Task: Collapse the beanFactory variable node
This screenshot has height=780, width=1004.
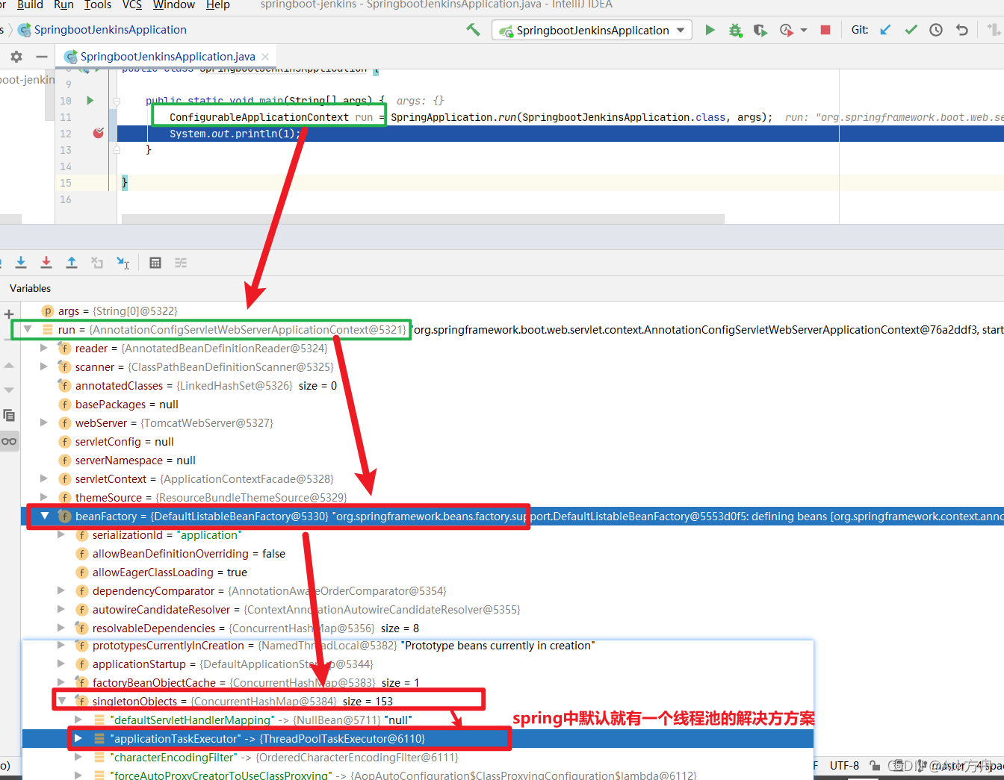Action: coord(45,516)
